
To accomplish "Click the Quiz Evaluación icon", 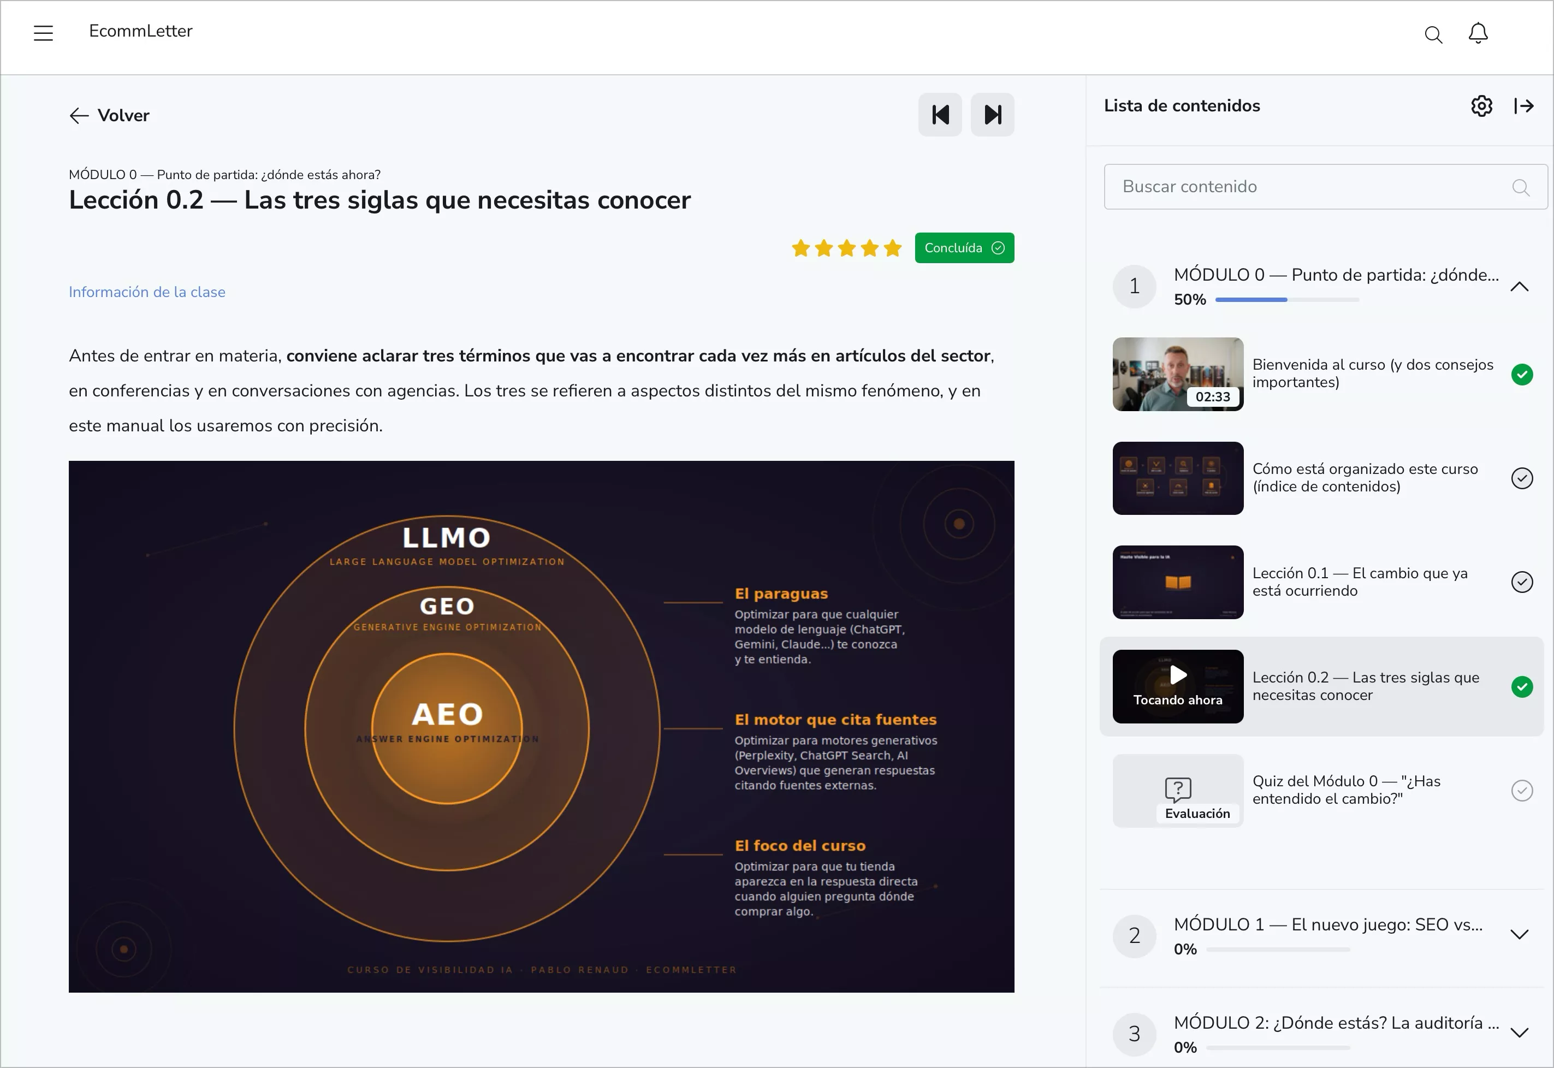I will tap(1177, 790).
